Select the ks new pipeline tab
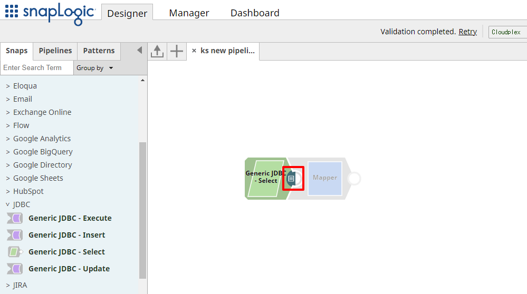527x294 pixels. pyautogui.click(x=227, y=51)
